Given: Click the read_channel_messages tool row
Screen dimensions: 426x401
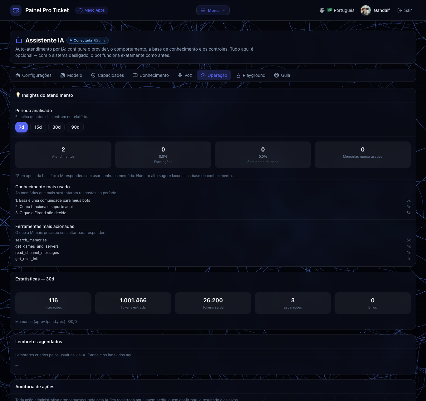Looking at the screenshot, I should coord(213,253).
